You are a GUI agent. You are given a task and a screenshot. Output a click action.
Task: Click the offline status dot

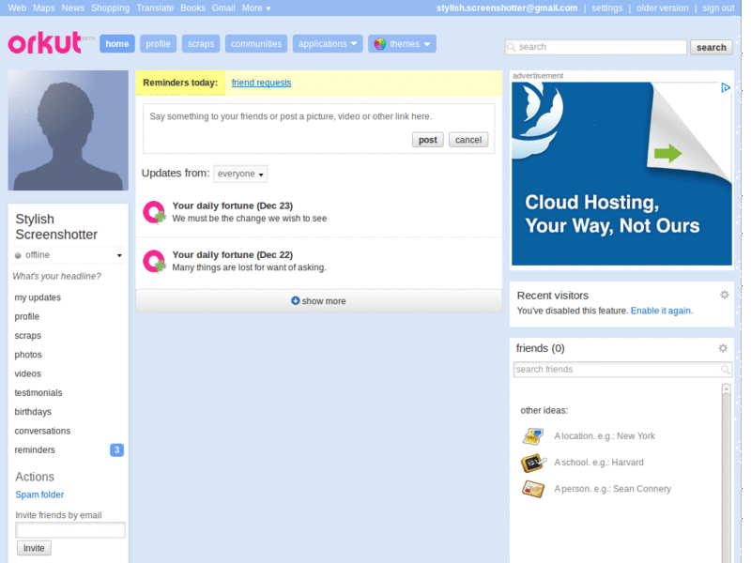[x=18, y=255]
